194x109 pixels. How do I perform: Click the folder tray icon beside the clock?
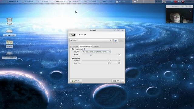165,2
